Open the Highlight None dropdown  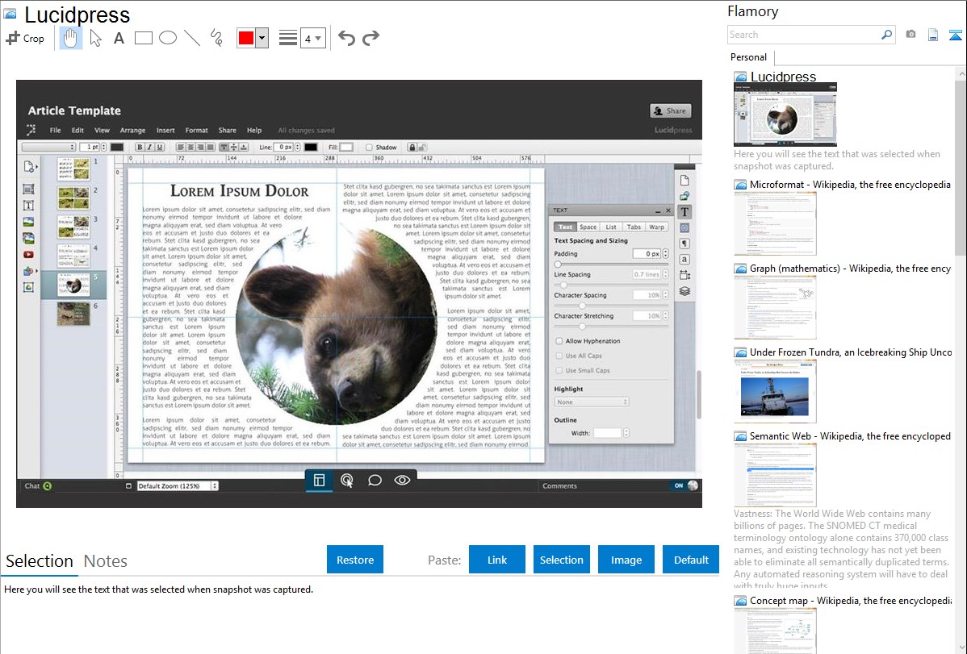pos(592,402)
